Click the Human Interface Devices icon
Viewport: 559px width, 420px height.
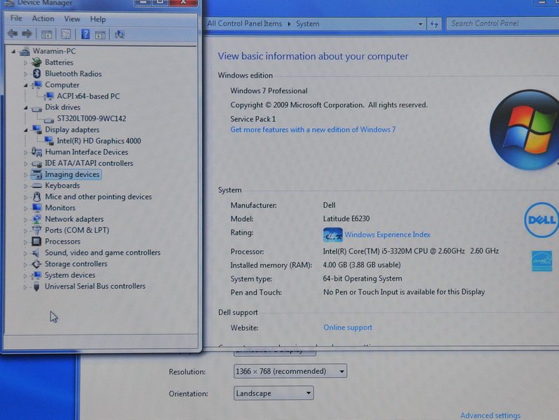(36, 152)
